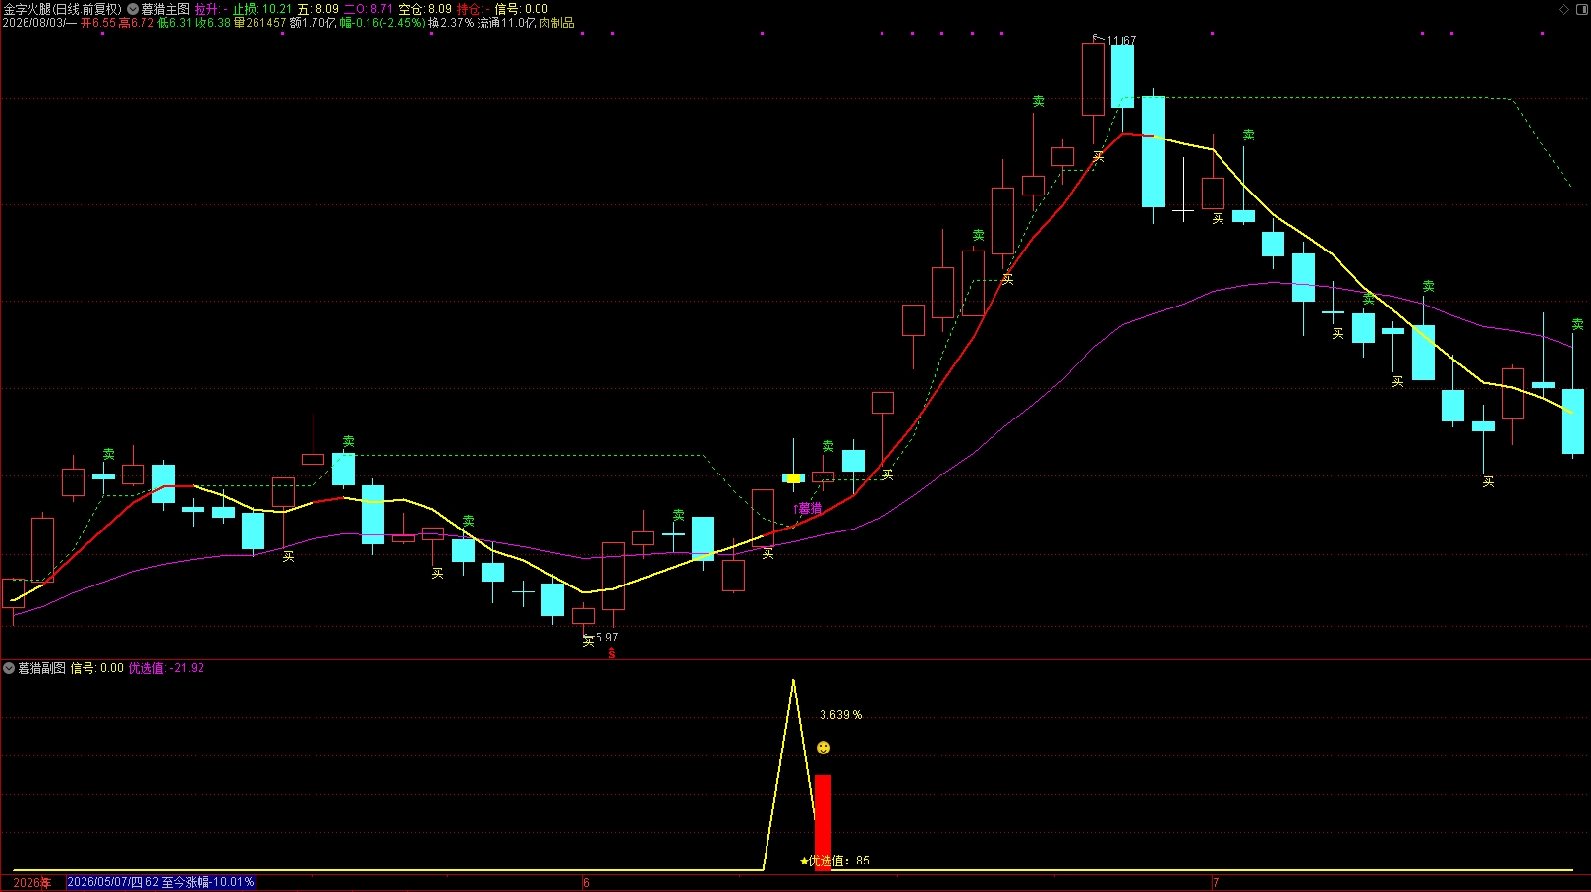Click the 买 marker at the 5.97 low
This screenshot has width=1591, height=892.
click(588, 641)
